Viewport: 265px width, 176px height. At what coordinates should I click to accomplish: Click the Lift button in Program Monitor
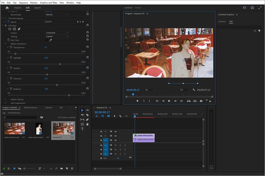tap(189, 101)
